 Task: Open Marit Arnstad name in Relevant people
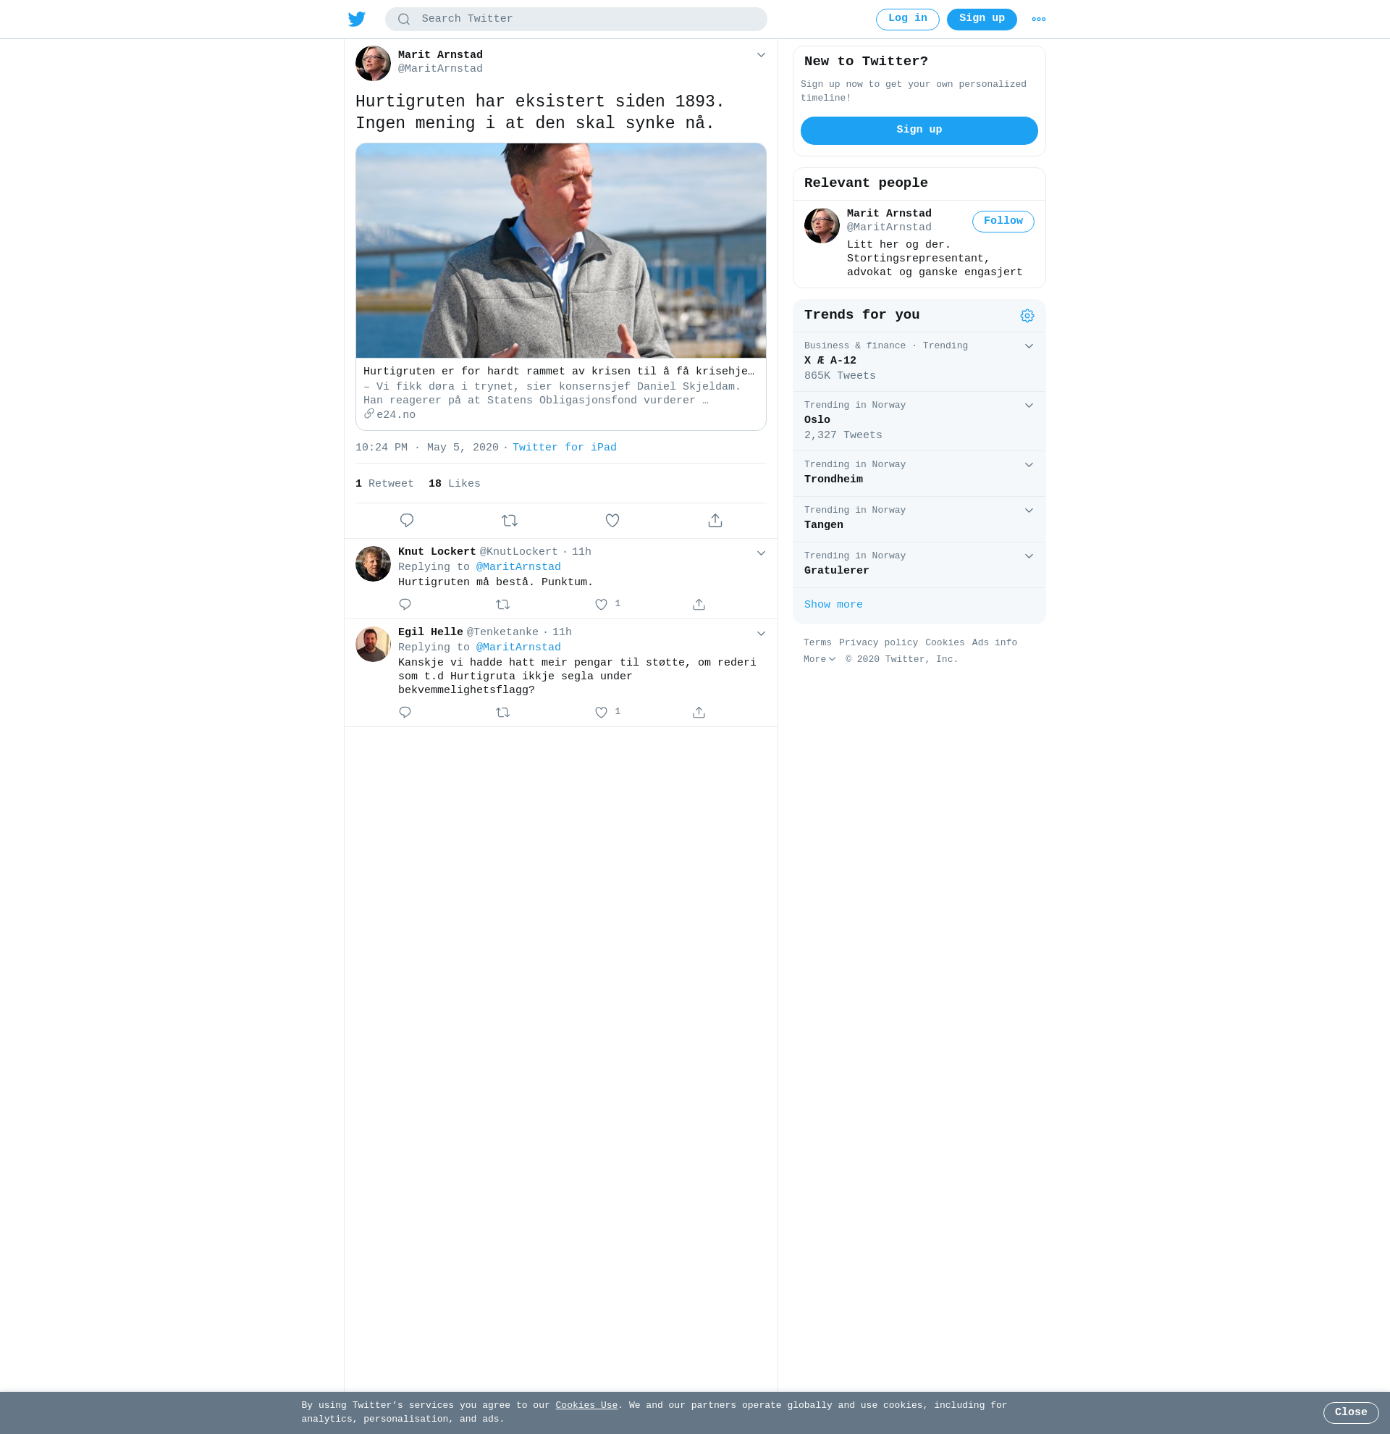pos(889,214)
